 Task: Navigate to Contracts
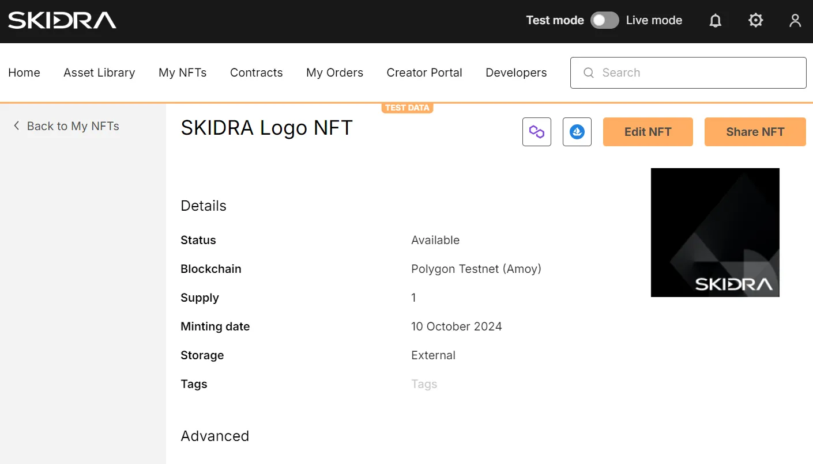[x=257, y=73]
